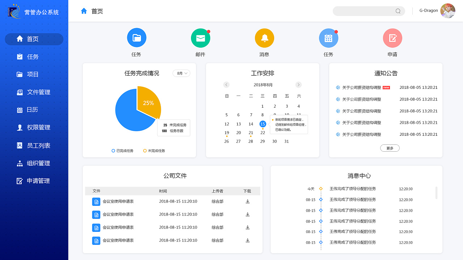
Task: Download the first 会议室使用申请表 file
Action: click(247, 201)
